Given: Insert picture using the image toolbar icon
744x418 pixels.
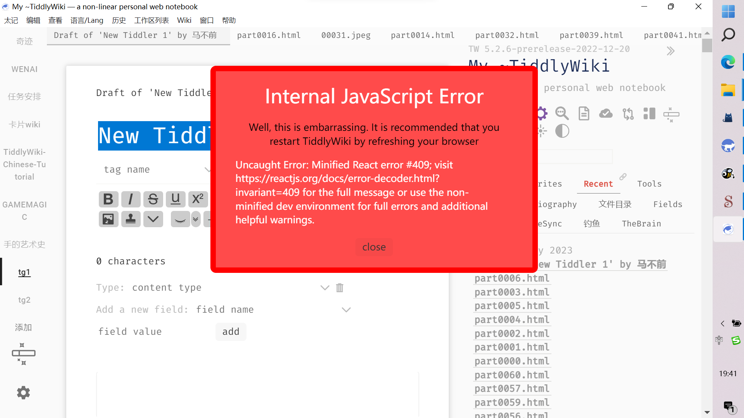Looking at the screenshot, I should coord(108,219).
